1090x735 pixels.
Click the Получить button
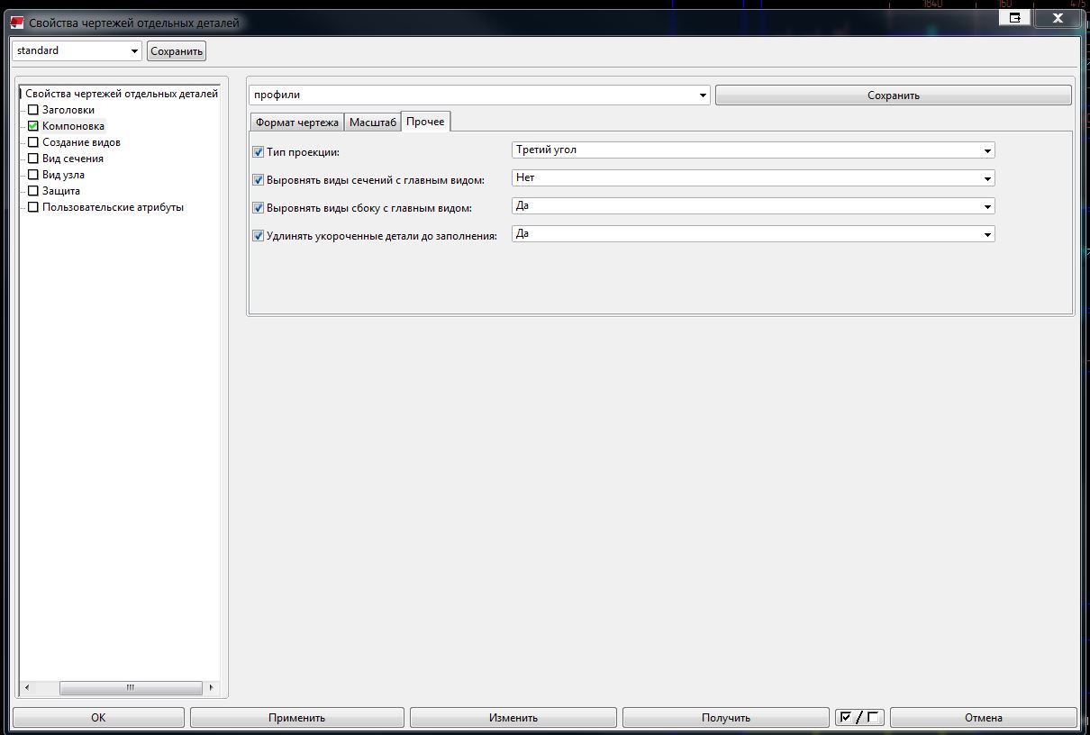pyautogui.click(x=725, y=718)
